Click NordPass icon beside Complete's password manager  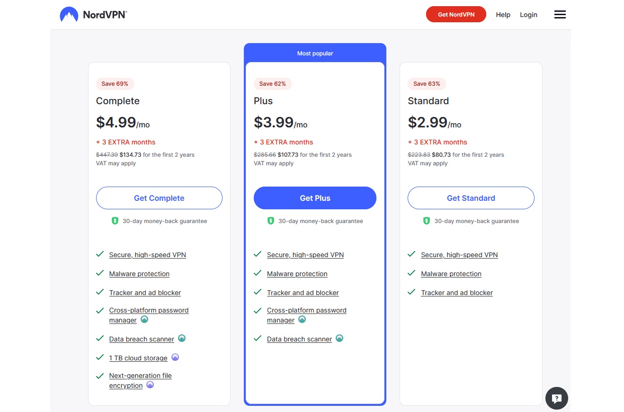(144, 320)
